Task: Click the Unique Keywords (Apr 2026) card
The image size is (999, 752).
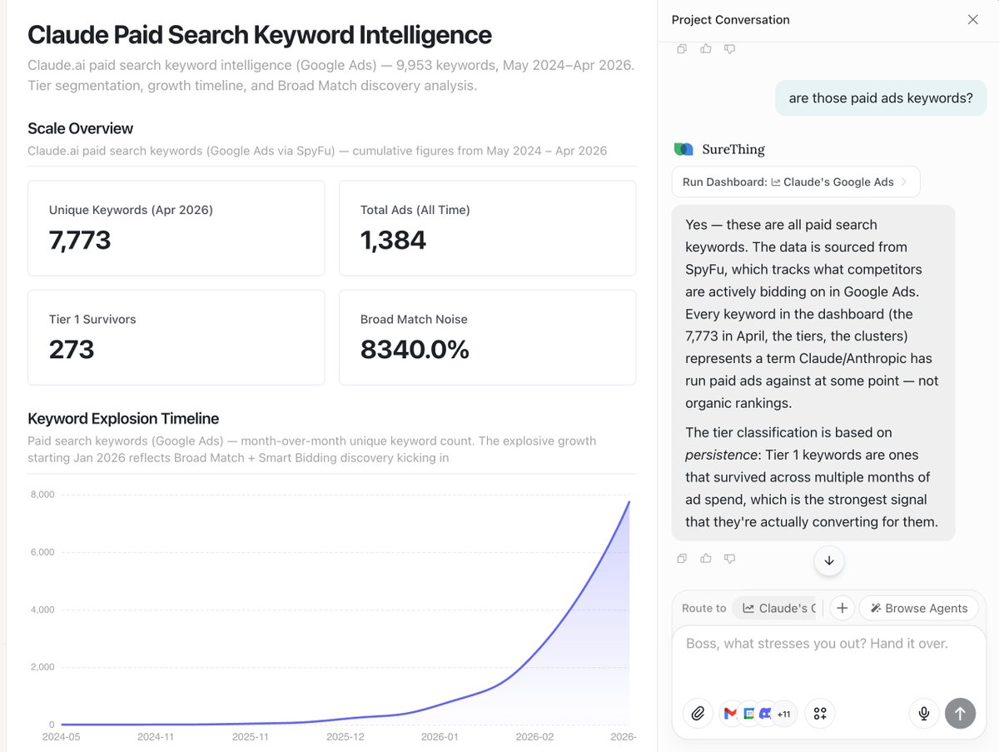Action: [176, 228]
